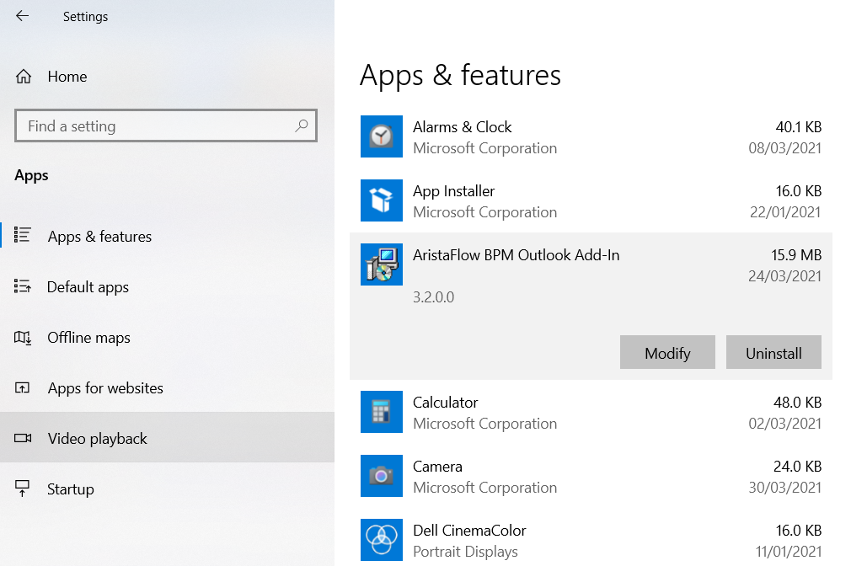The height and width of the screenshot is (566, 851).
Task: Click the back arrow in Settings
Action: (22, 16)
